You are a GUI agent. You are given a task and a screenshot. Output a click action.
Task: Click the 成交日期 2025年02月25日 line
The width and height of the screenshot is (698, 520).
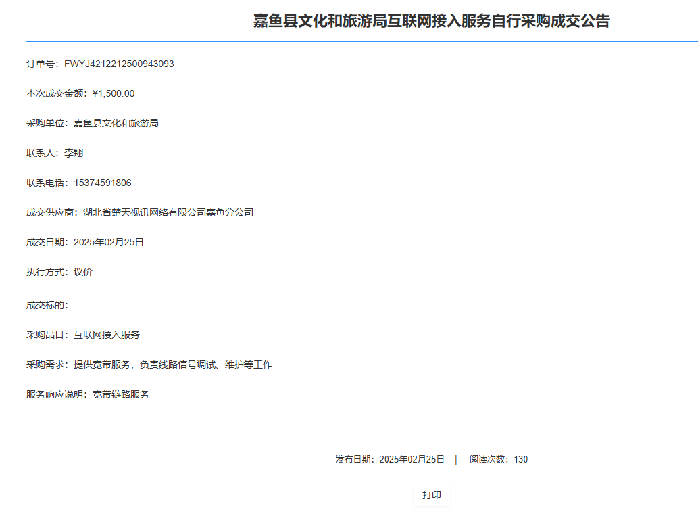pyautogui.click(x=84, y=242)
